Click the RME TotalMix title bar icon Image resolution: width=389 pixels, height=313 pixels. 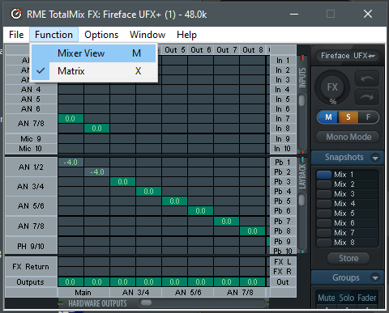[16, 14]
